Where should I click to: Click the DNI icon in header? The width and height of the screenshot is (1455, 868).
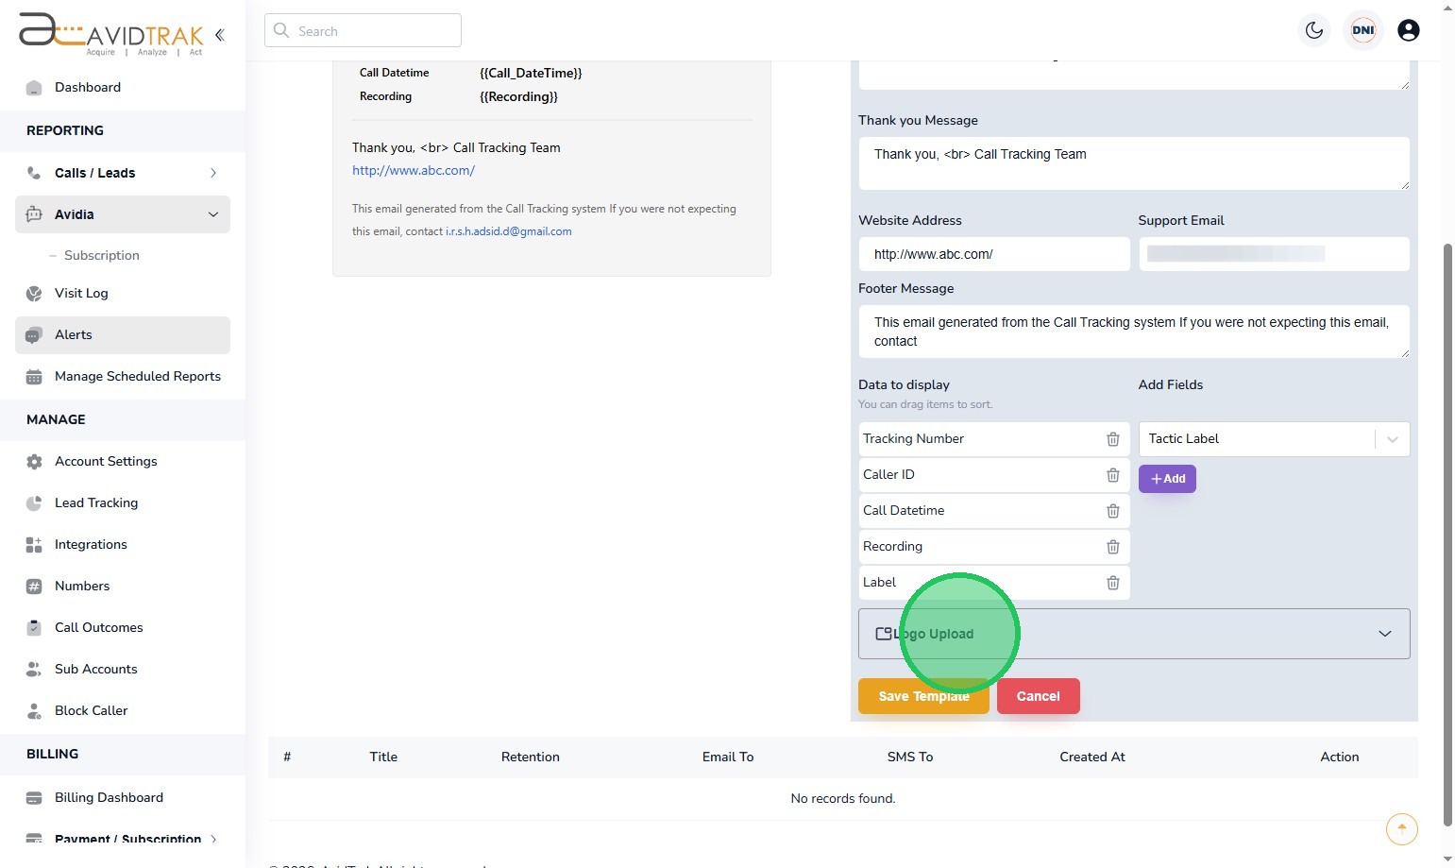tap(1362, 30)
